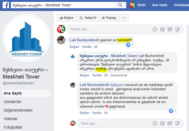The width and height of the screenshot is (189, 131).
Task: Go to Ana Sayfa in top bar
Action: click(159, 5)
